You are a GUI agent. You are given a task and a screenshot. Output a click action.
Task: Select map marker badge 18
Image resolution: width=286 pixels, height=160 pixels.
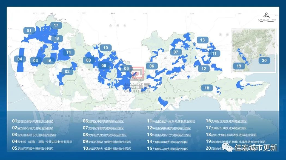coord(207,88)
